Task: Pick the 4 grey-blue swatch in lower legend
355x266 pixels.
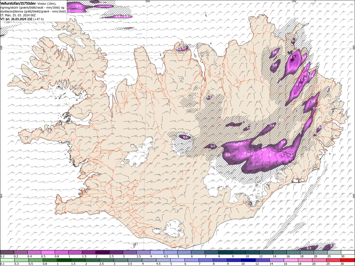Action: 149,260
